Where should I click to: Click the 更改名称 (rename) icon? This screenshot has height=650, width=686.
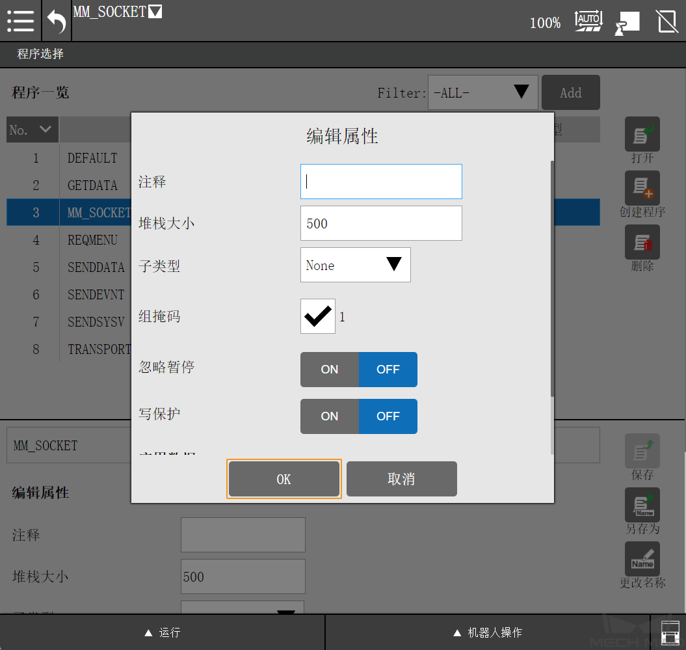[x=642, y=559]
